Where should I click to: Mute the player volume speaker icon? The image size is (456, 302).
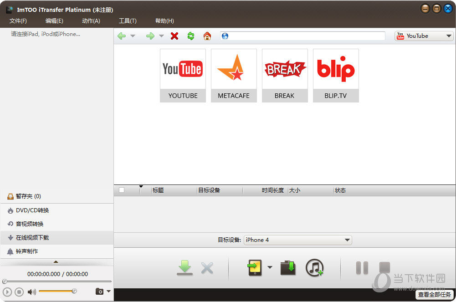pyautogui.click(x=32, y=292)
